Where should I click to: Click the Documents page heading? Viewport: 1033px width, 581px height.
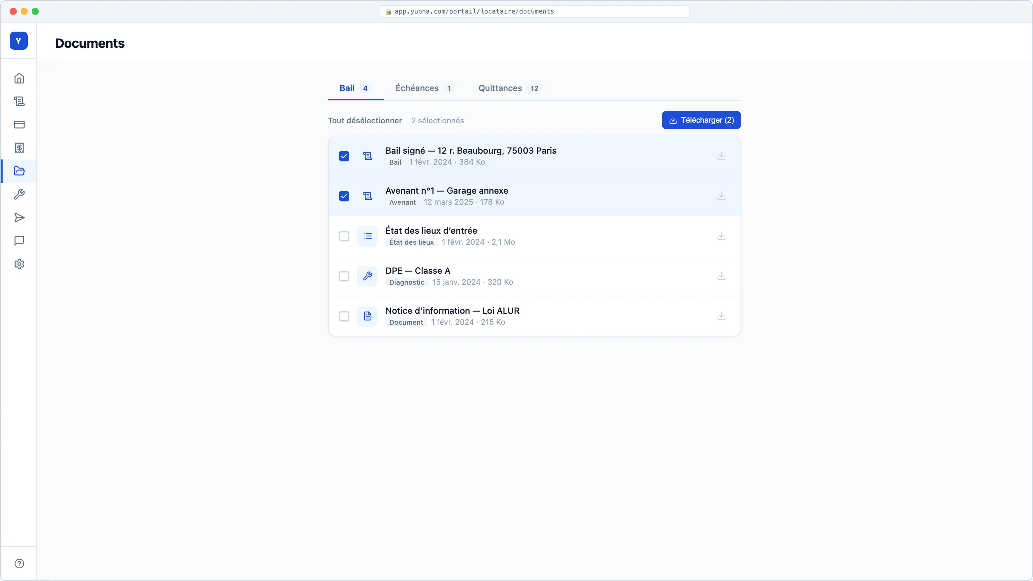(x=90, y=43)
